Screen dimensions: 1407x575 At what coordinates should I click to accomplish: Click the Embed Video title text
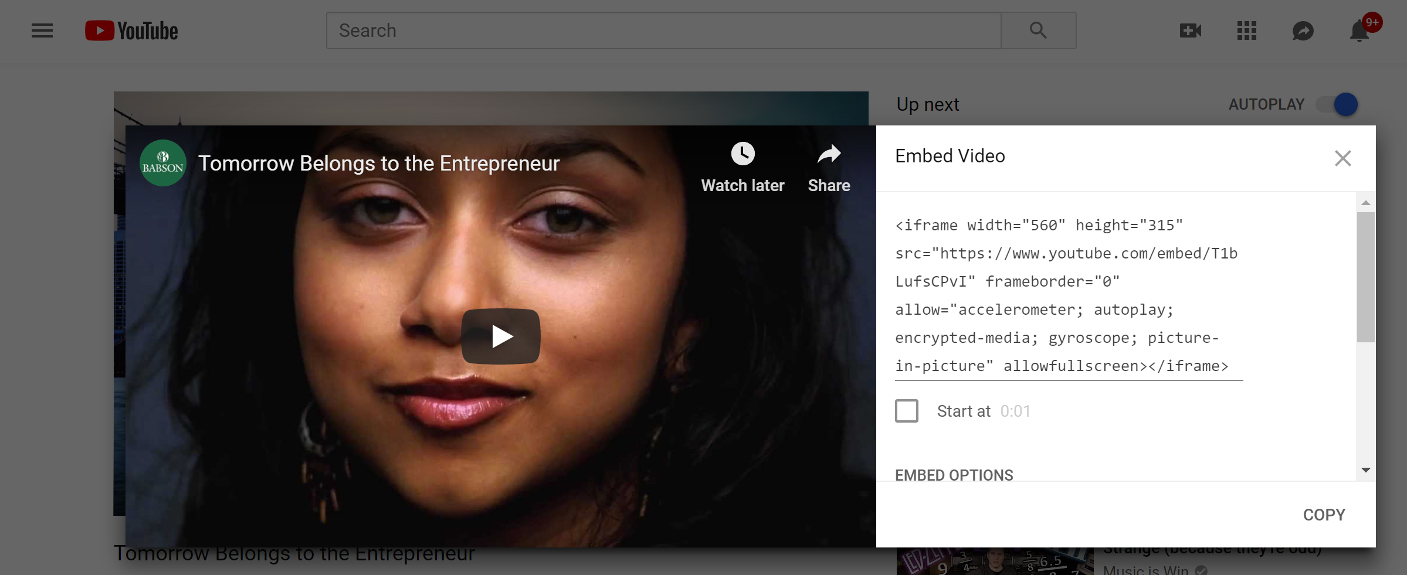coord(950,156)
